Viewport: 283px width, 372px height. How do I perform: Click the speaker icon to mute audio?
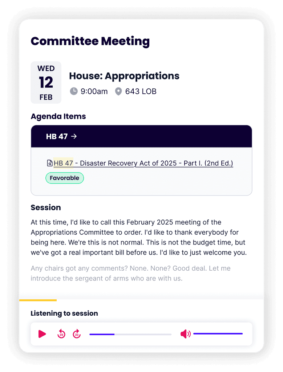pyautogui.click(x=185, y=334)
